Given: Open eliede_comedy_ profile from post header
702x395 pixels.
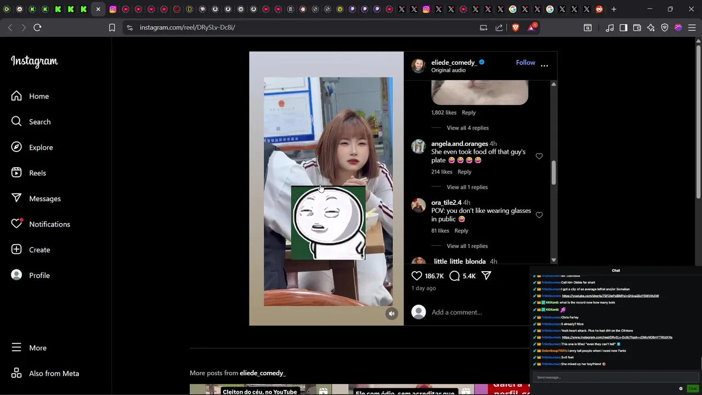Looking at the screenshot, I should click(x=454, y=63).
